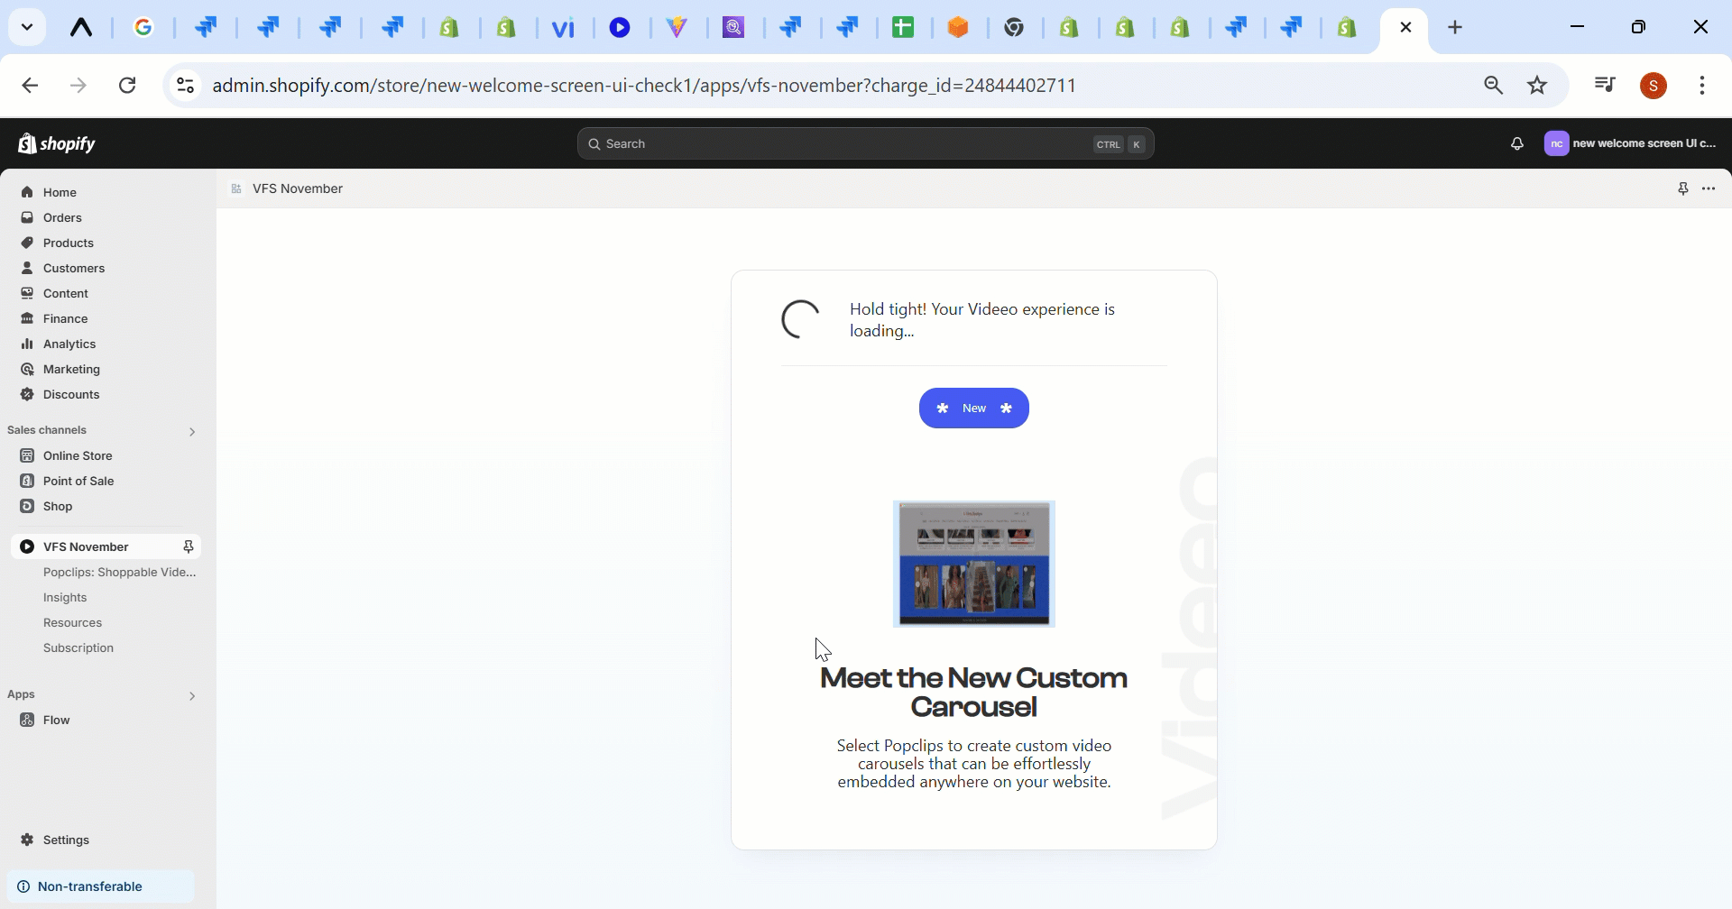Bookmark this page with star icon
Screen dimensions: 1732x909
click(1537, 86)
